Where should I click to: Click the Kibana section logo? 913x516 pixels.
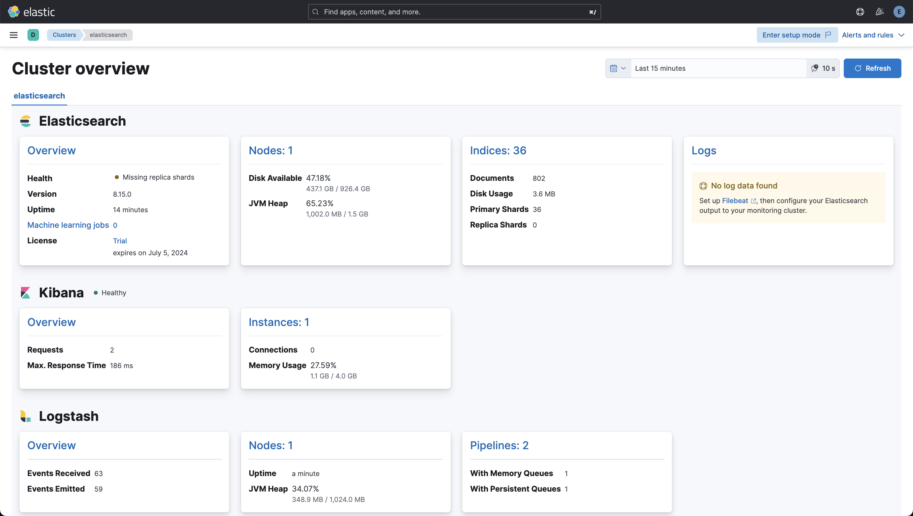pyautogui.click(x=26, y=293)
